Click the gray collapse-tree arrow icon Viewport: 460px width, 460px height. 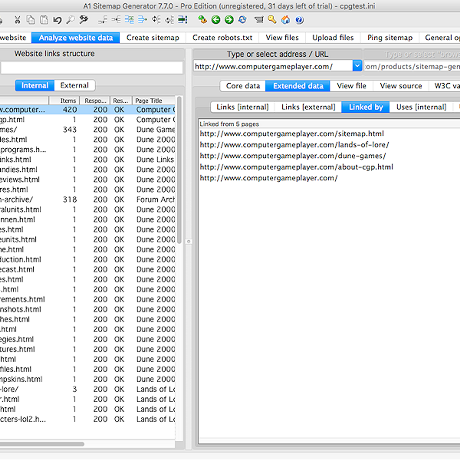pos(116,20)
